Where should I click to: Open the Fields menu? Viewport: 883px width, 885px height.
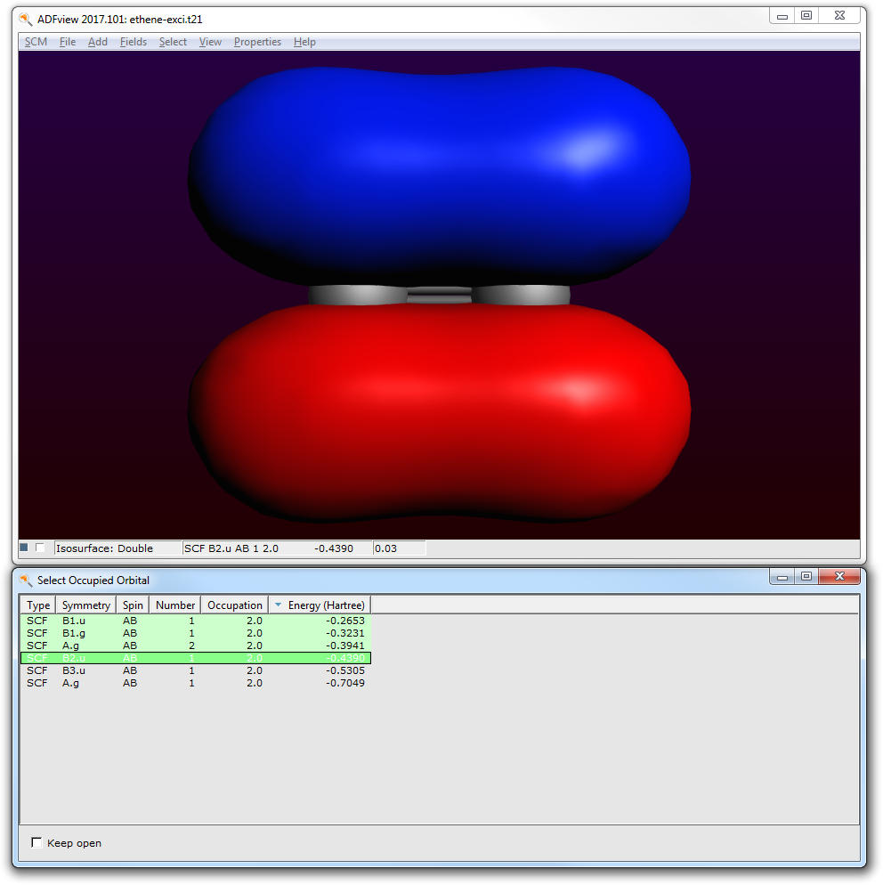pyautogui.click(x=134, y=42)
